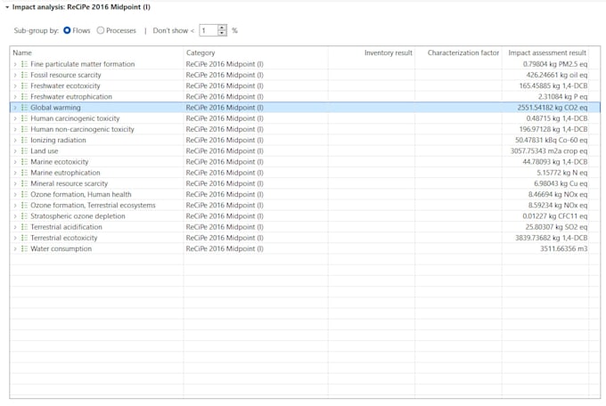
Task: Increase the Don't show percentage value
Action: point(222,27)
